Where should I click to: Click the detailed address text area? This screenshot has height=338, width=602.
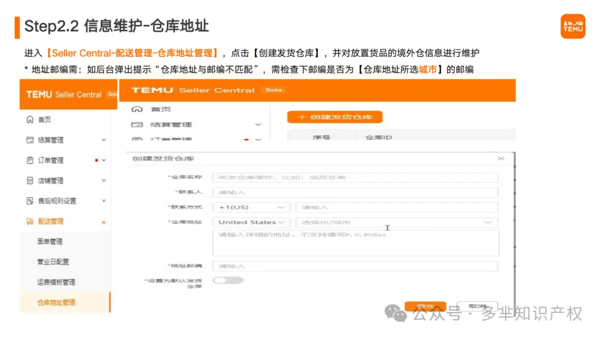356,243
